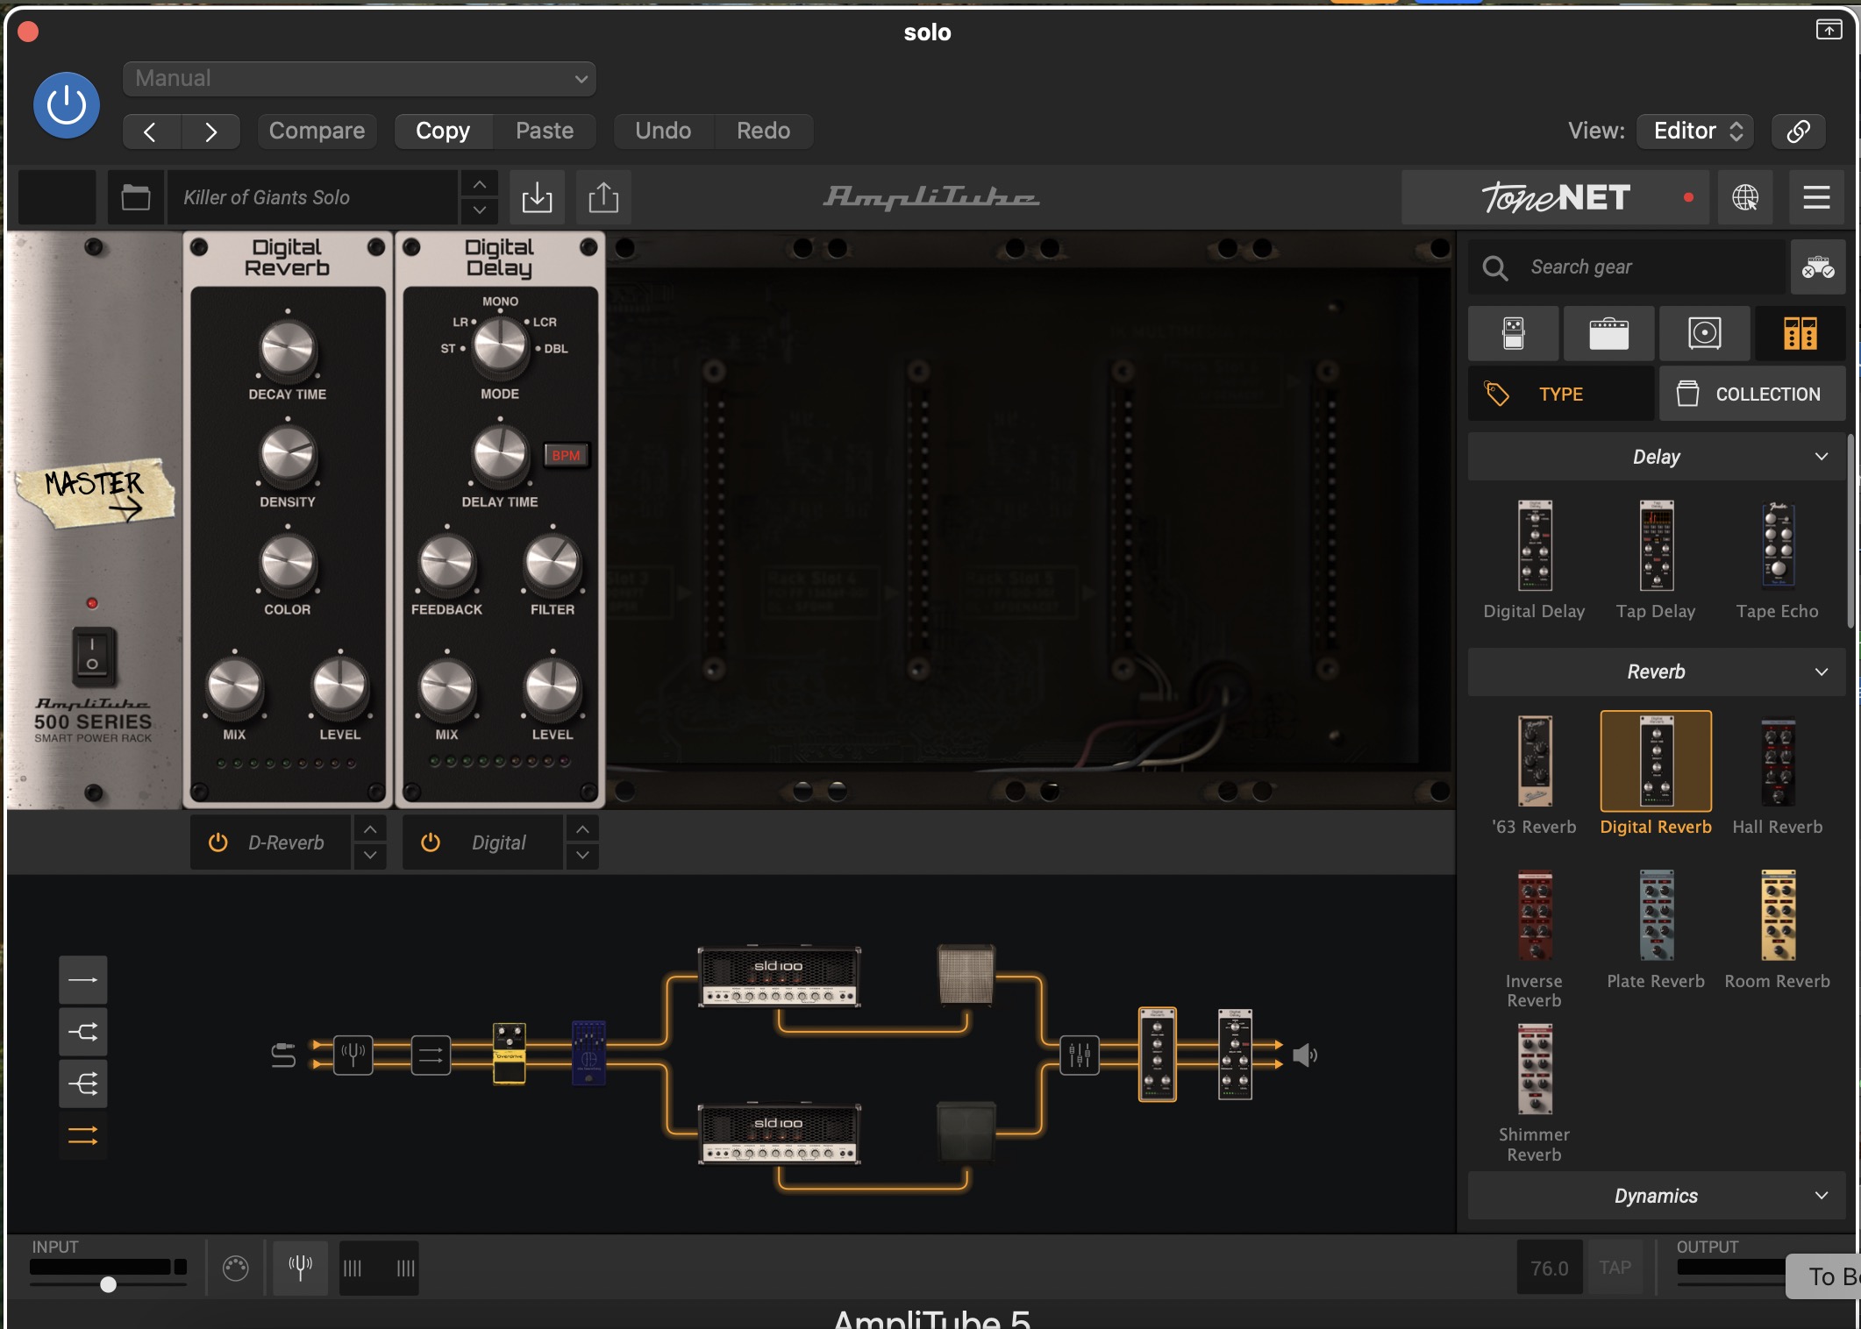Click the TAP tempo button
Screen dimensions: 1861x1329
[x=1615, y=1268]
